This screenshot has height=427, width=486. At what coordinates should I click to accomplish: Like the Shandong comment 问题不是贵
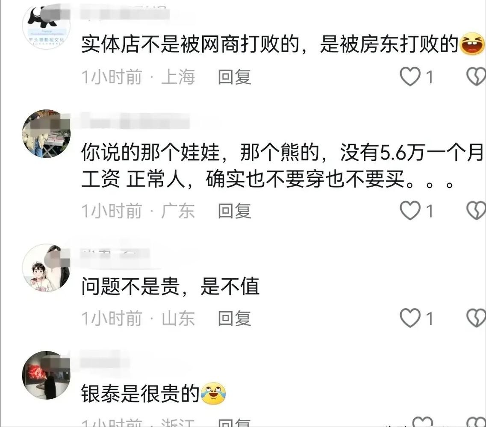[x=410, y=318]
